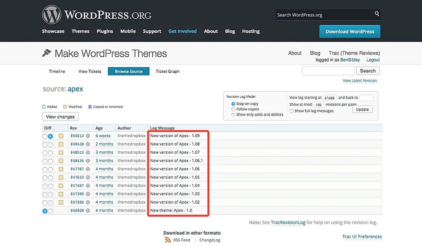Click the pushpin icon beside Make WordPress Themes
Image resolution: width=422 pixels, height=246 pixels.
pos(46,53)
